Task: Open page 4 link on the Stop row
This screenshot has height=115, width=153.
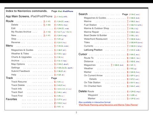Action: (55, 39)
